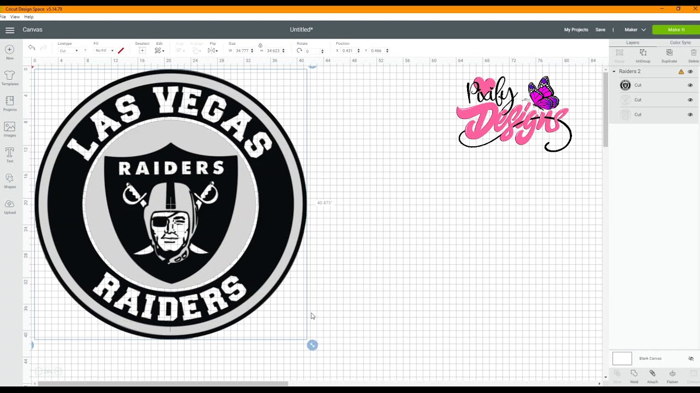Select the first Cut layer thumbnail

click(x=625, y=85)
